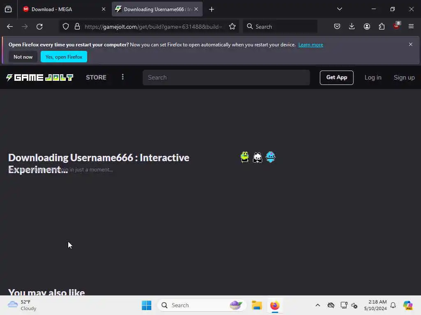The height and width of the screenshot is (315, 421).
Task: Open Game Jolt more options dots
Action: 123,77
